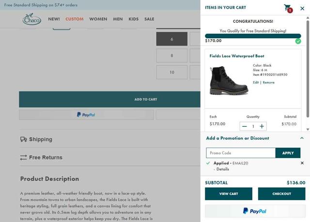Open the KIDS menu
The width and height of the screenshot is (310, 222).
[134, 19]
